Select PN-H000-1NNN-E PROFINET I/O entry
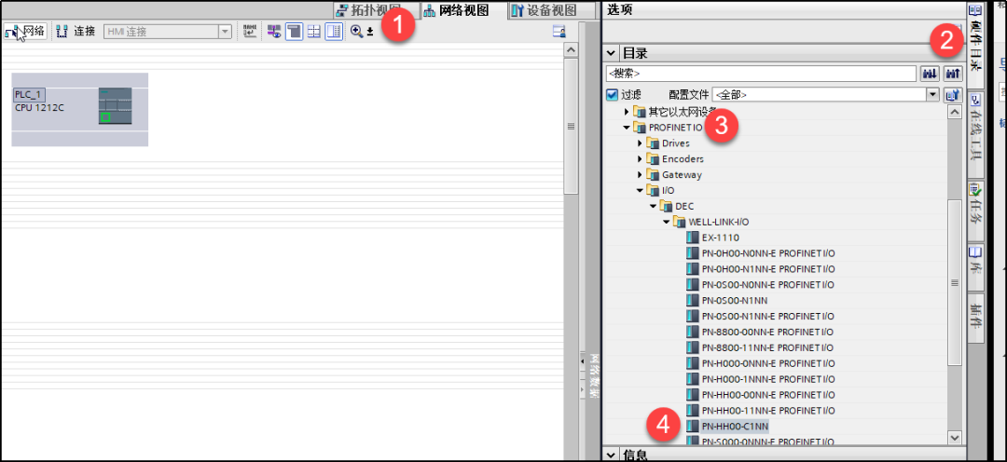Viewport: 1007px width, 462px height. tap(768, 378)
